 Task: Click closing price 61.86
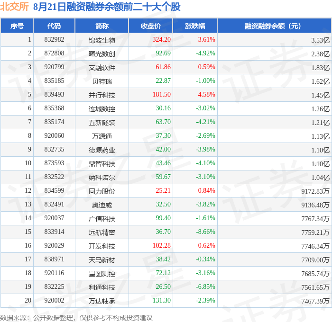tap(163, 67)
